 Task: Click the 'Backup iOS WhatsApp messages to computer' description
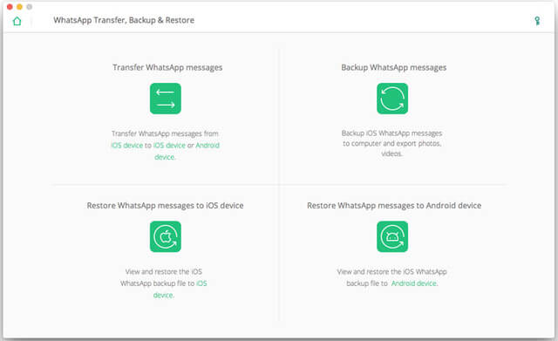point(391,143)
